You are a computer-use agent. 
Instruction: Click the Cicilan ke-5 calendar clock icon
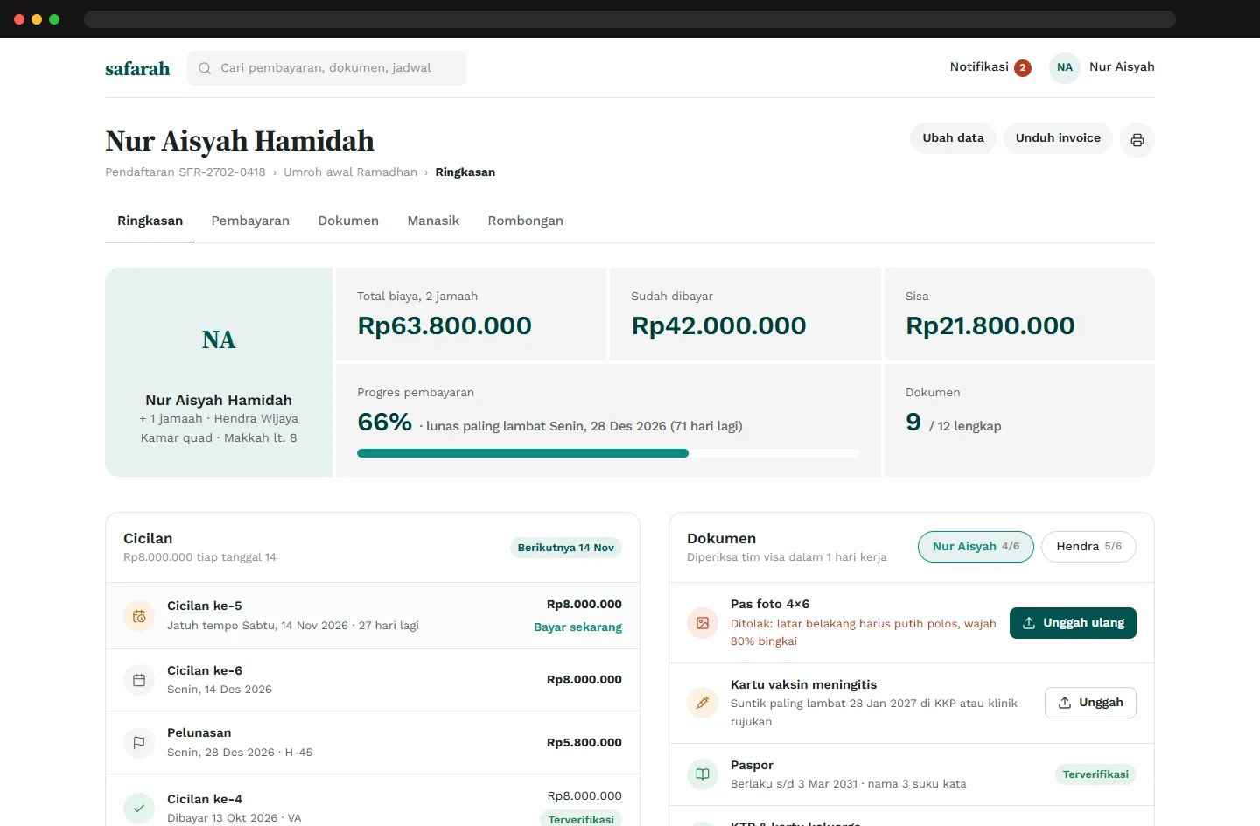coord(139,616)
